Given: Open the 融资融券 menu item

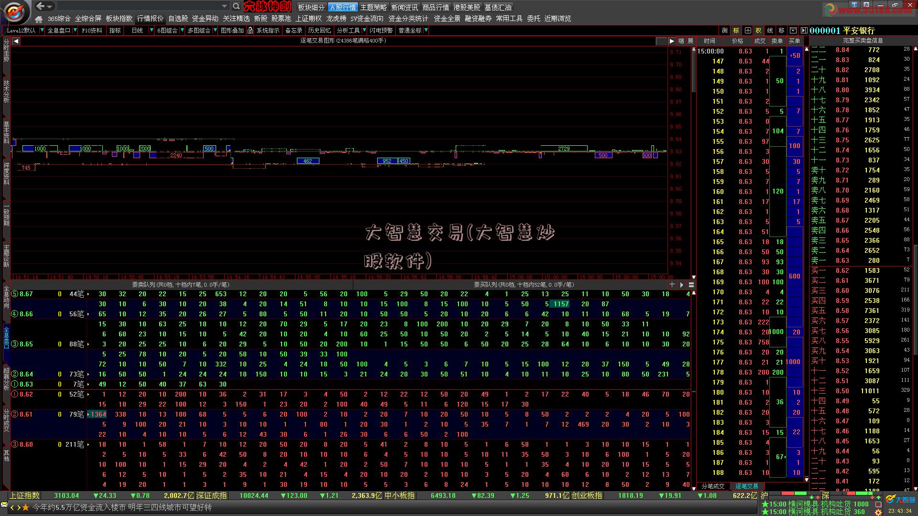Looking at the screenshot, I should coord(478,19).
